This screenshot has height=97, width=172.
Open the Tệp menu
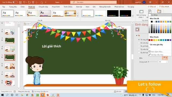[x=3, y=7]
